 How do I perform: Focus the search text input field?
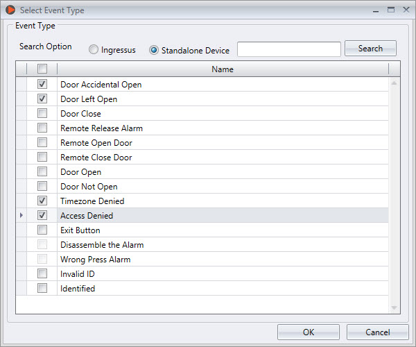point(289,49)
